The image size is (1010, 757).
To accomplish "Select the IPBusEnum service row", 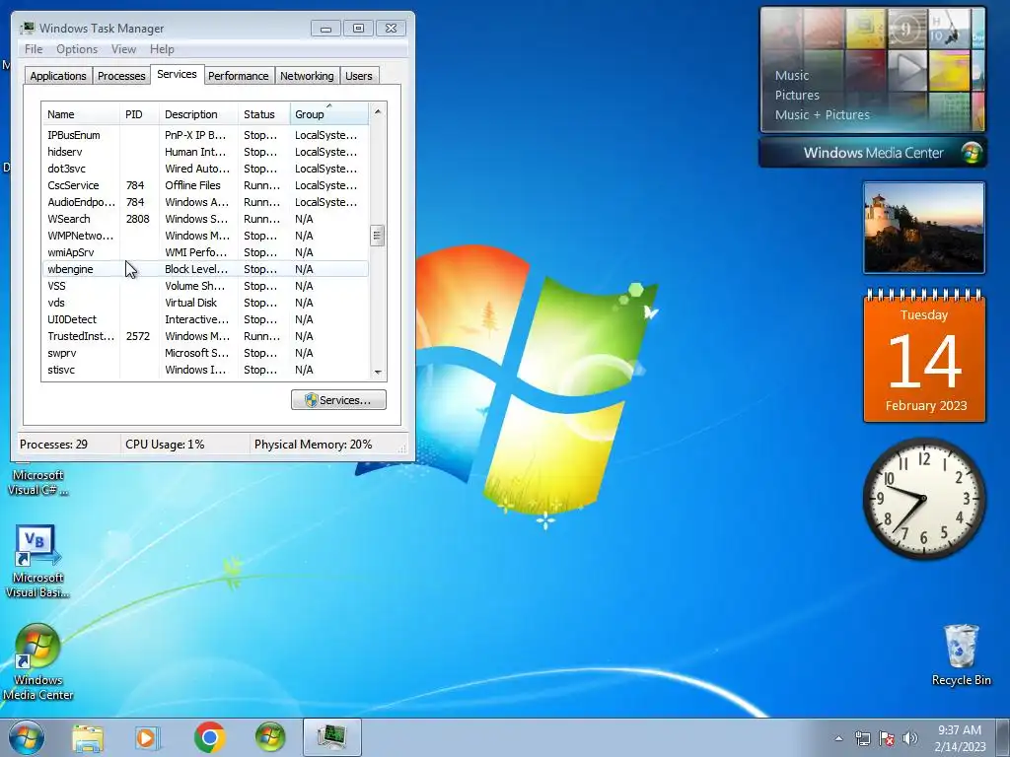I will coord(205,135).
